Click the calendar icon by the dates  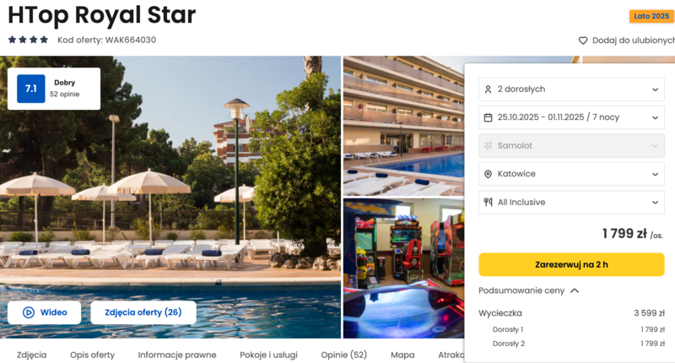pos(488,117)
